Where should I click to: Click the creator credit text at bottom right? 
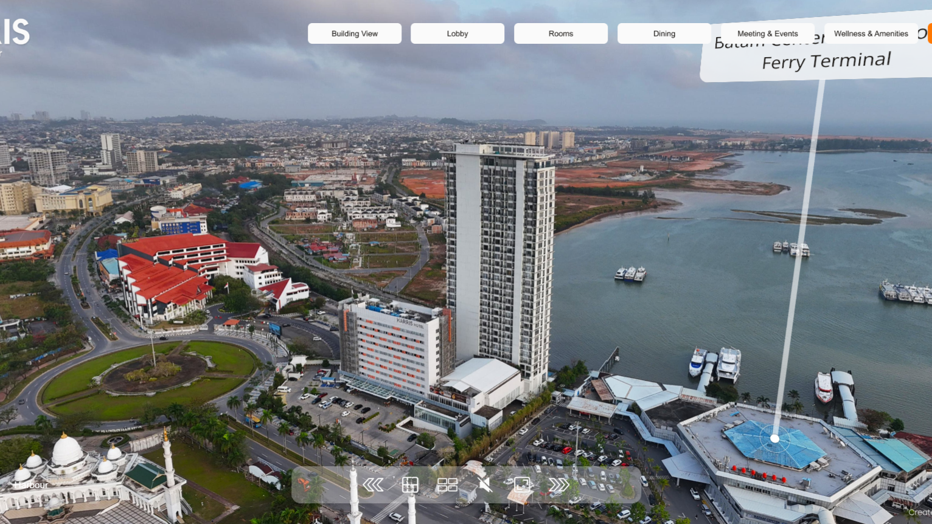click(x=920, y=512)
